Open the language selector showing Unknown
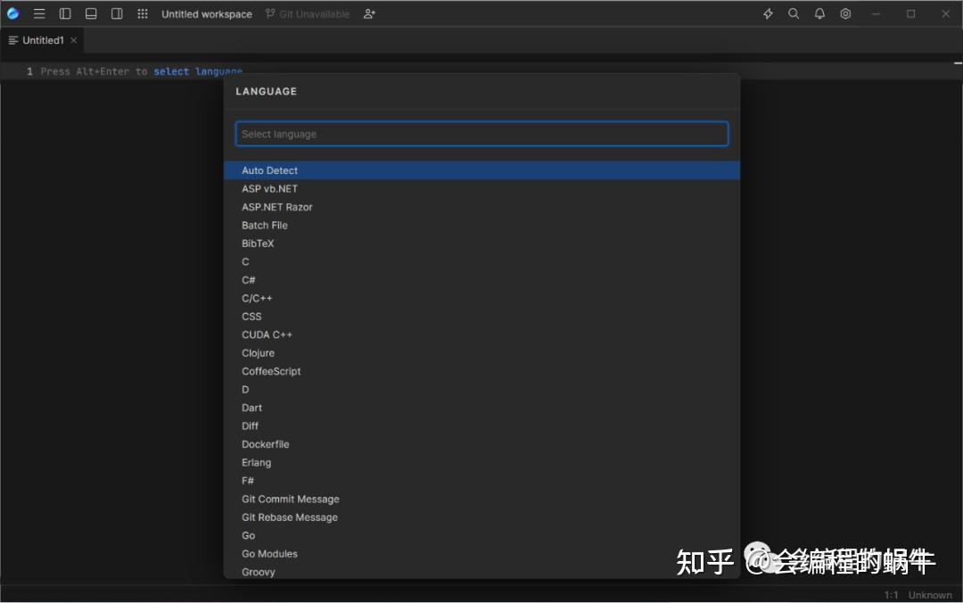The image size is (963, 603). click(x=930, y=594)
